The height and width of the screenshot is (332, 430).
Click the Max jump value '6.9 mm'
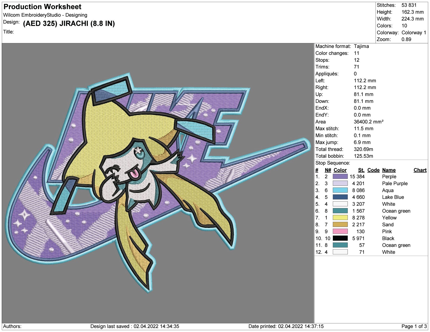(x=362, y=142)
